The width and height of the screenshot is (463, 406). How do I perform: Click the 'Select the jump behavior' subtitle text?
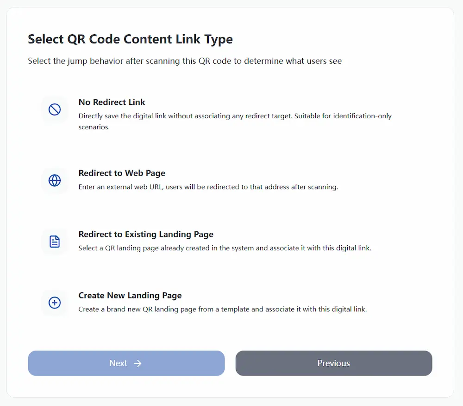coord(185,61)
